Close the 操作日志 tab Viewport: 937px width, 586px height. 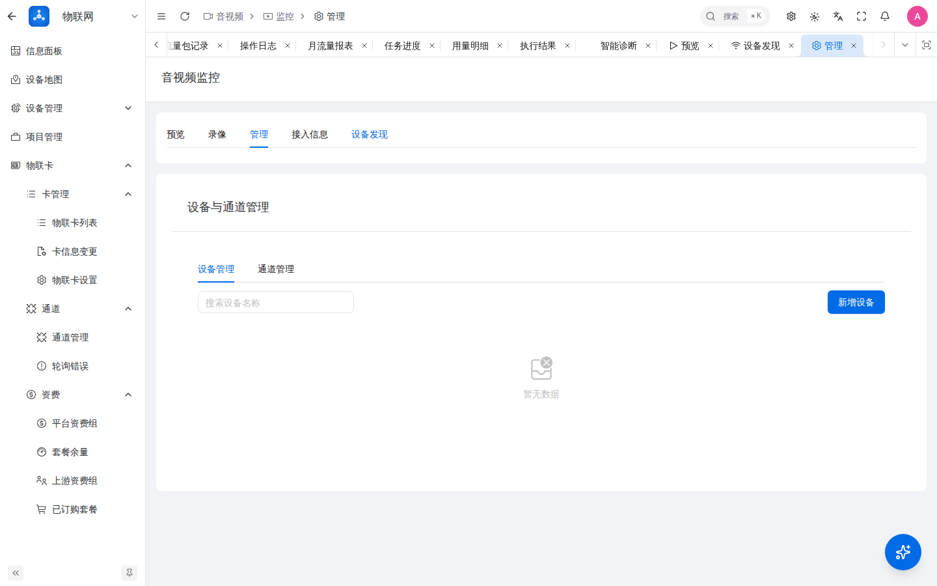(288, 46)
